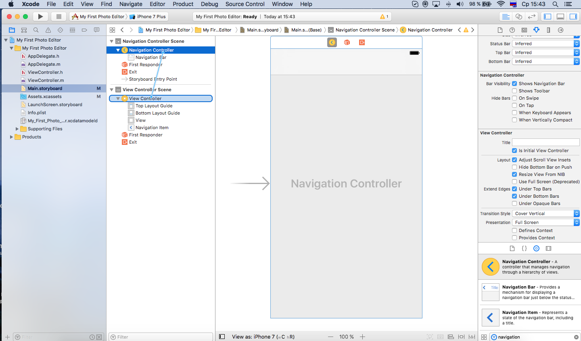This screenshot has width=581, height=341.
Task: Select the iPhone 7 Plus destination
Action: (x=148, y=17)
